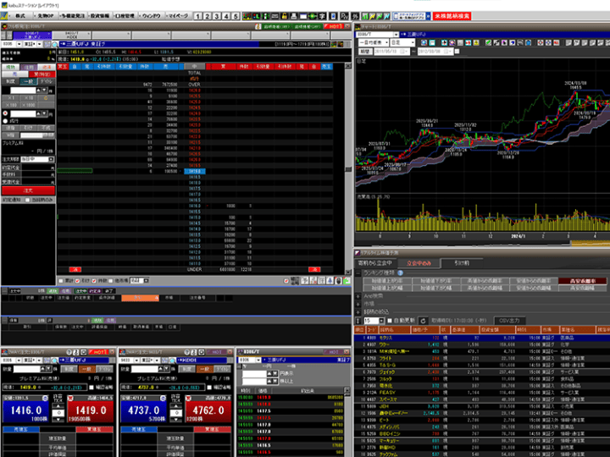Screen dimensions: 610x457
Task: Toggle the 件数 checkbox below order book
Action: [94, 281]
